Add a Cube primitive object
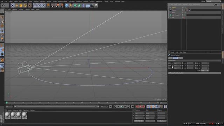Screen dimensions: 224x126 coord(66,6)
